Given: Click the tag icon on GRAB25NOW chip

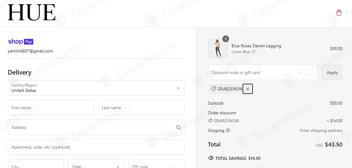Looking at the screenshot, I should pyautogui.click(x=213, y=89).
